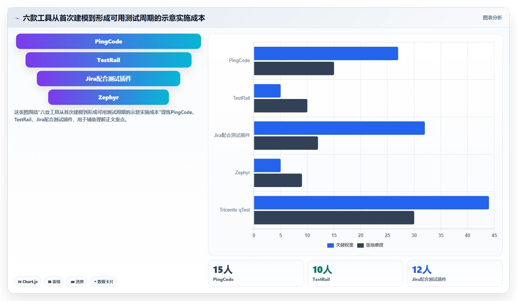Click TestRail dark 落地难度 bar

(281, 106)
